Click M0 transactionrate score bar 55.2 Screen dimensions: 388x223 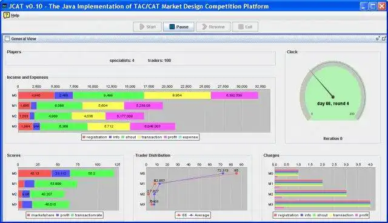(x=92, y=173)
